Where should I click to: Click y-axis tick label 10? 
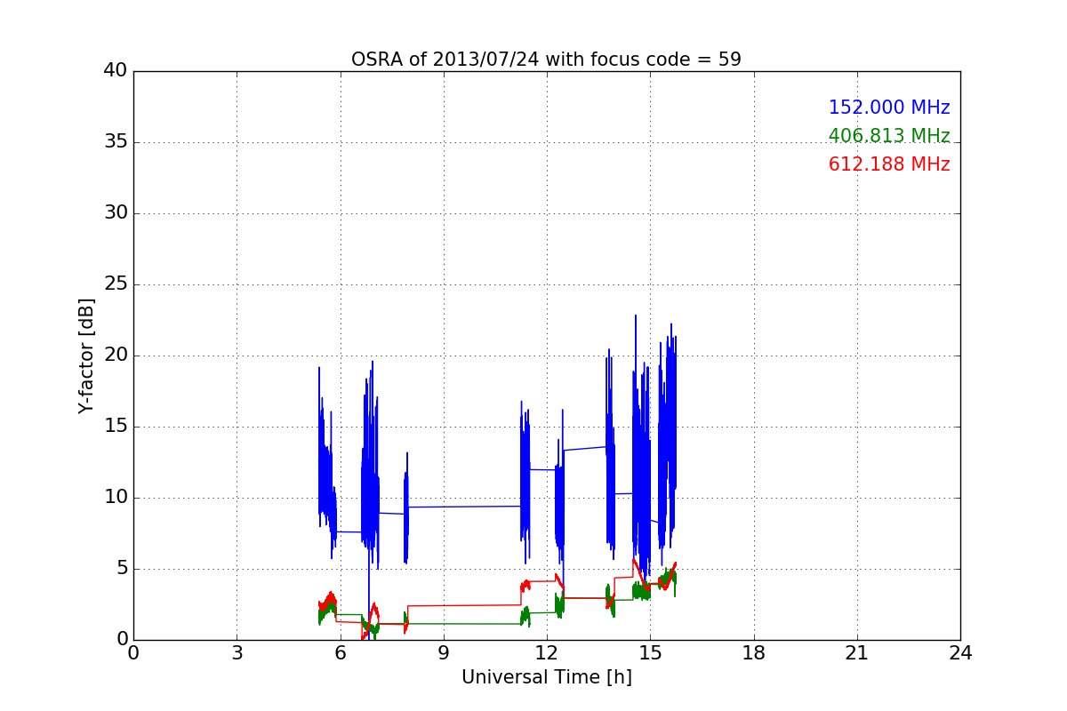[116, 498]
